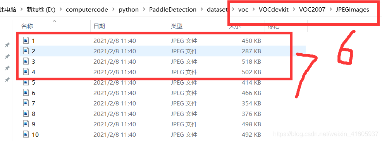
Task: Click the JPEG icon for file 6
Action: (26, 93)
